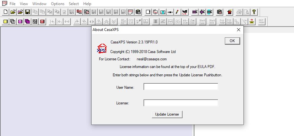The width and height of the screenshot is (294, 136).
Task: Click the printer icon
Action: [x=239, y=12]
